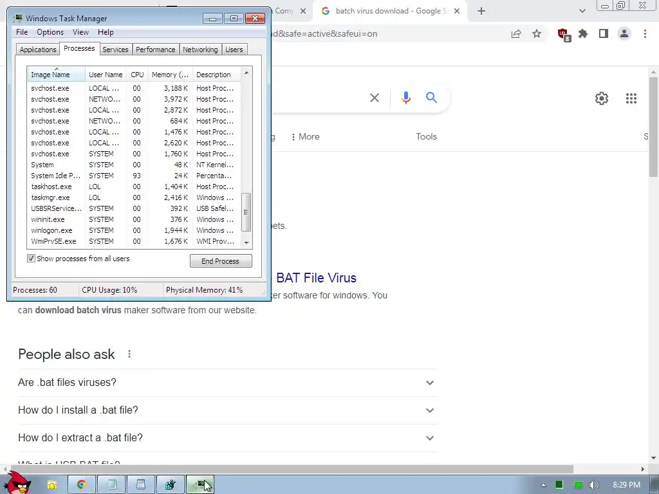Share this page from address bar
Screen dimensions: 659x494
[x=516, y=34]
